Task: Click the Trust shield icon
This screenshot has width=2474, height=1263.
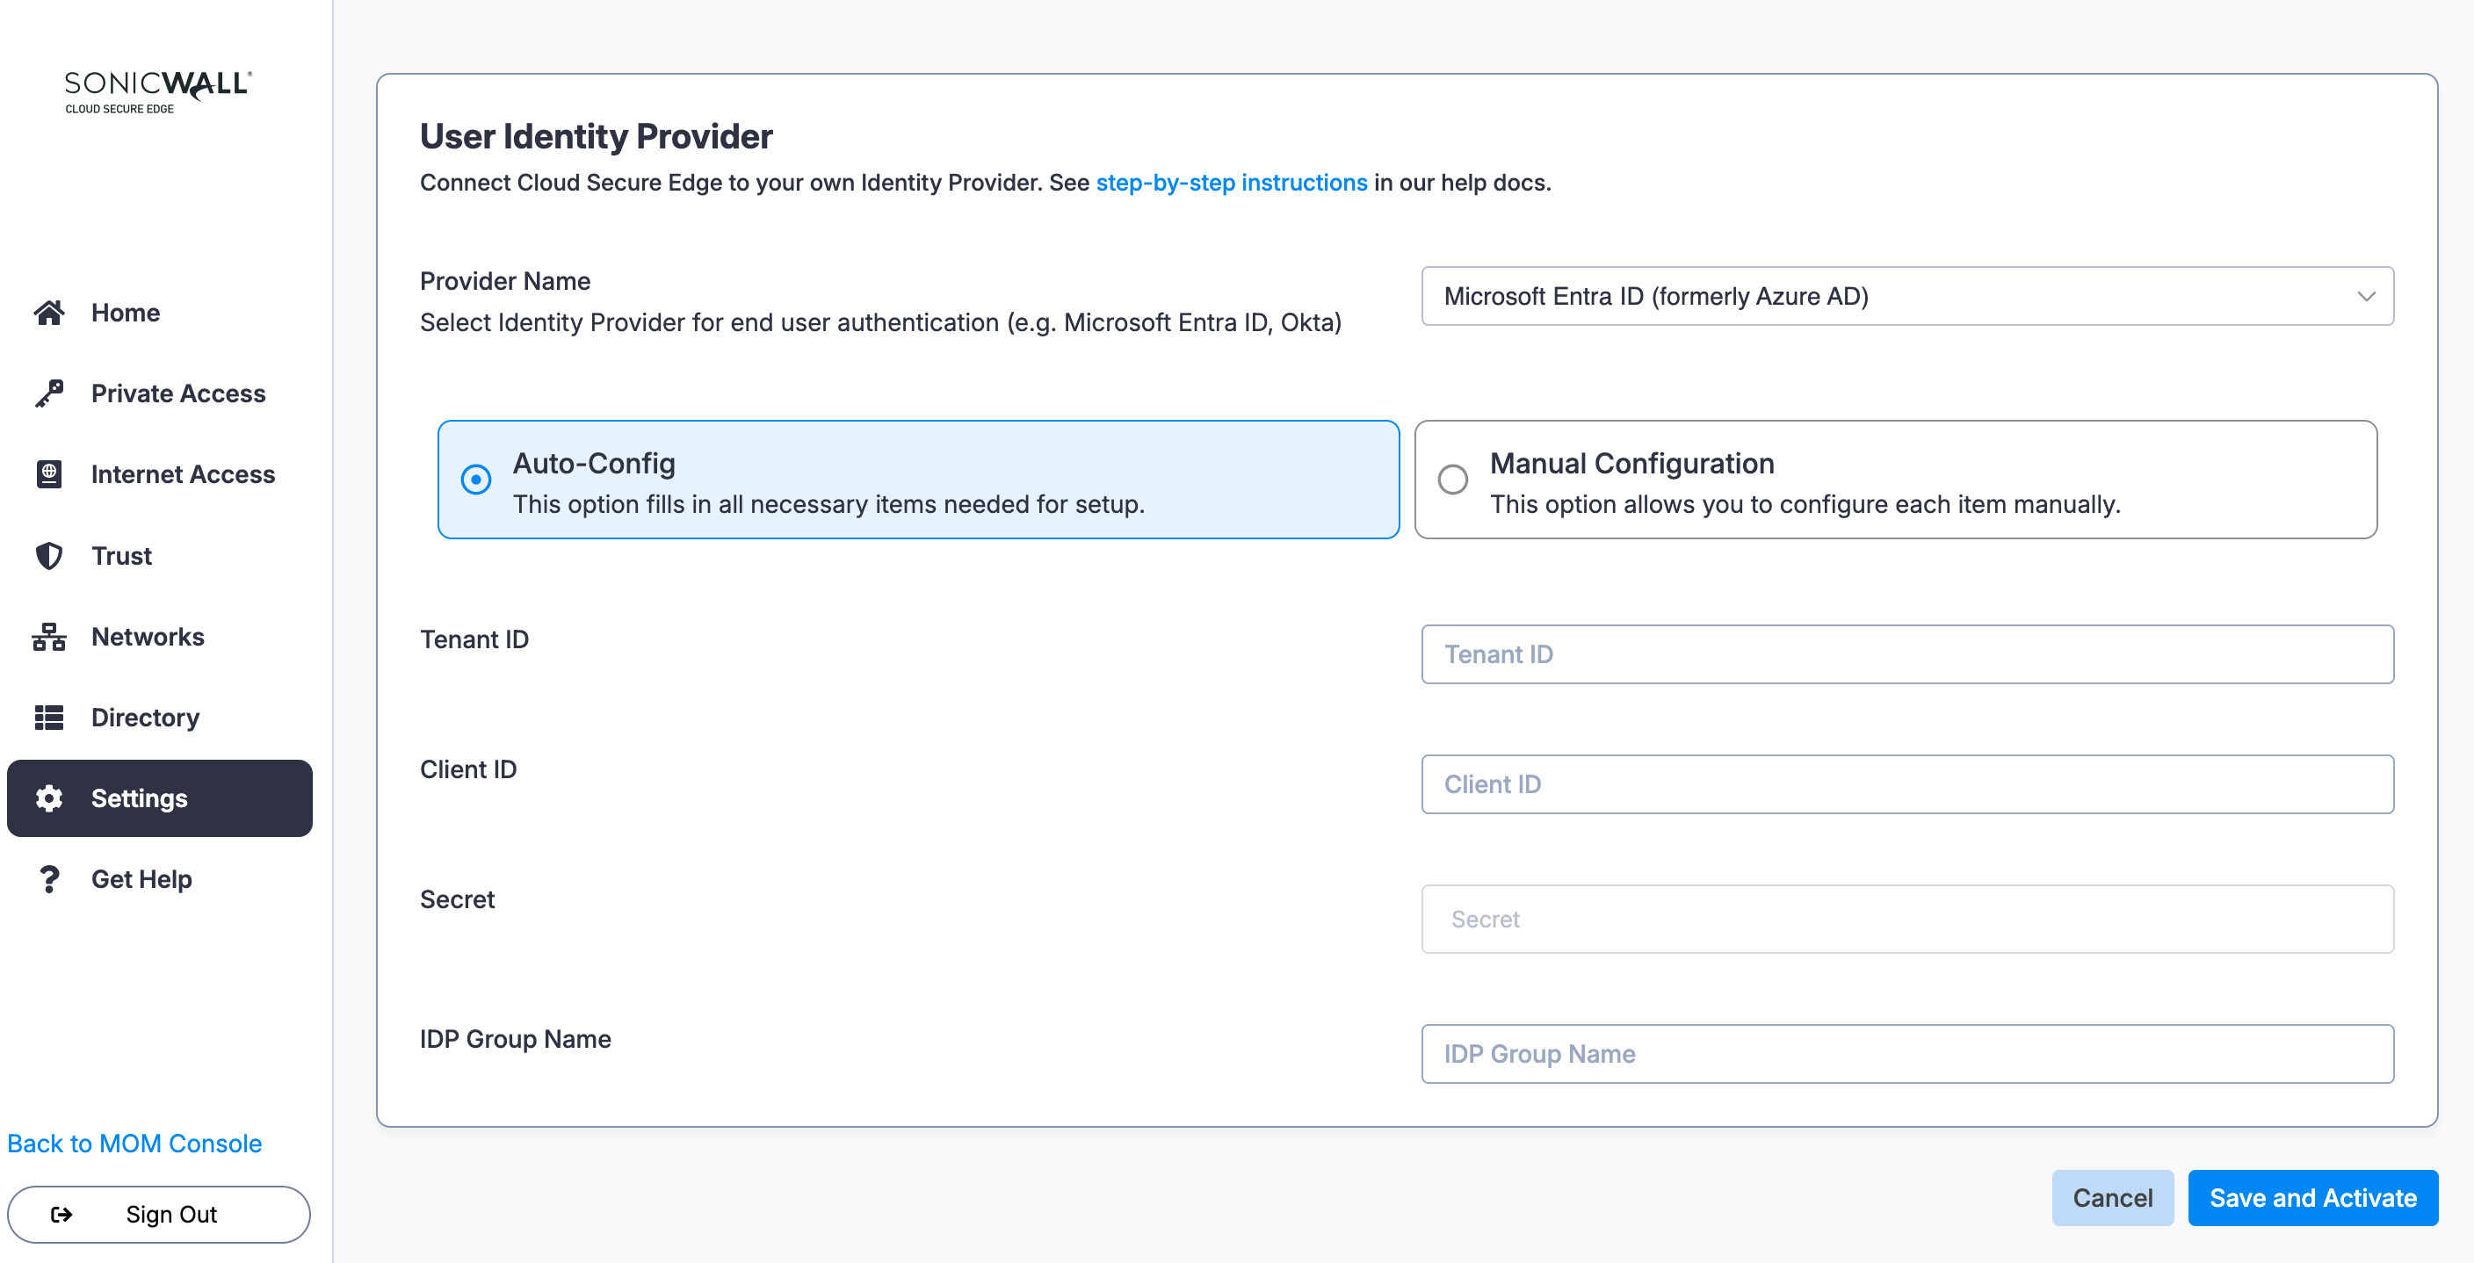Action: 49,555
